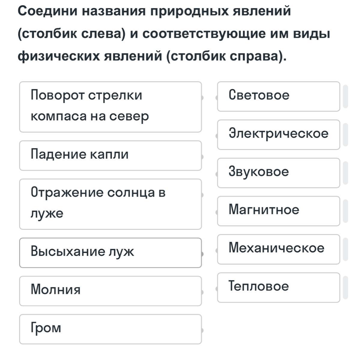Click the gray handle beside 'Механическое'
This screenshot has width=360, height=360.
[x=345, y=249]
